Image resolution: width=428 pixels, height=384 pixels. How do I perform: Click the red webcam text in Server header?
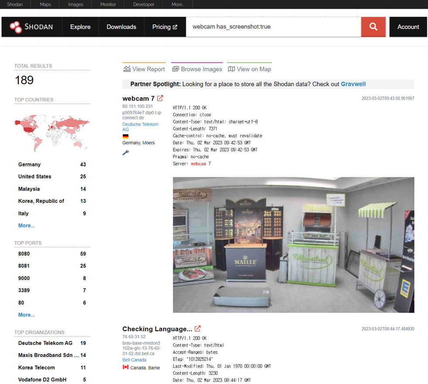coord(198,164)
